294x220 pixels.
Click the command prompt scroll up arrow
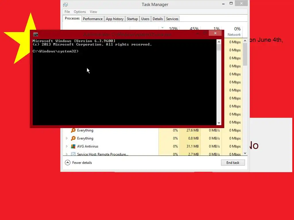(219, 42)
